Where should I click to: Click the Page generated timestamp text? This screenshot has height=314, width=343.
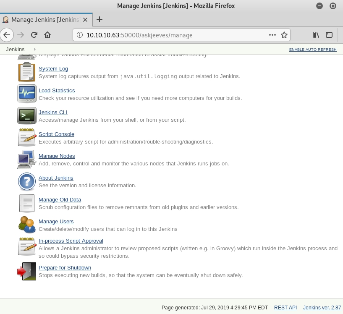(x=215, y=308)
